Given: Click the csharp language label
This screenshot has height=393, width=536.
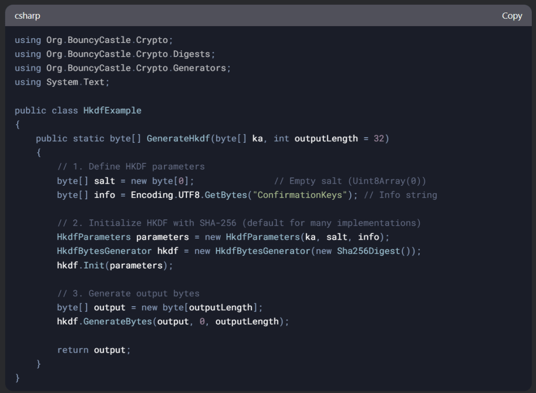Looking at the screenshot, I should 27,16.
